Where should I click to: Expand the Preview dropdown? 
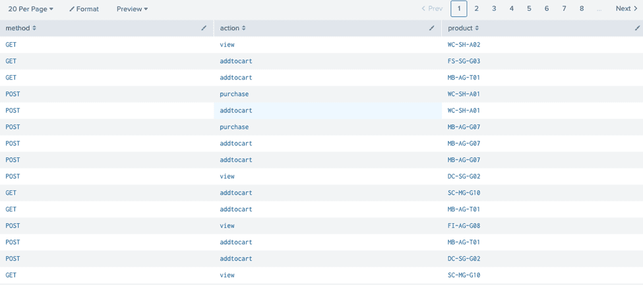pyautogui.click(x=132, y=9)
